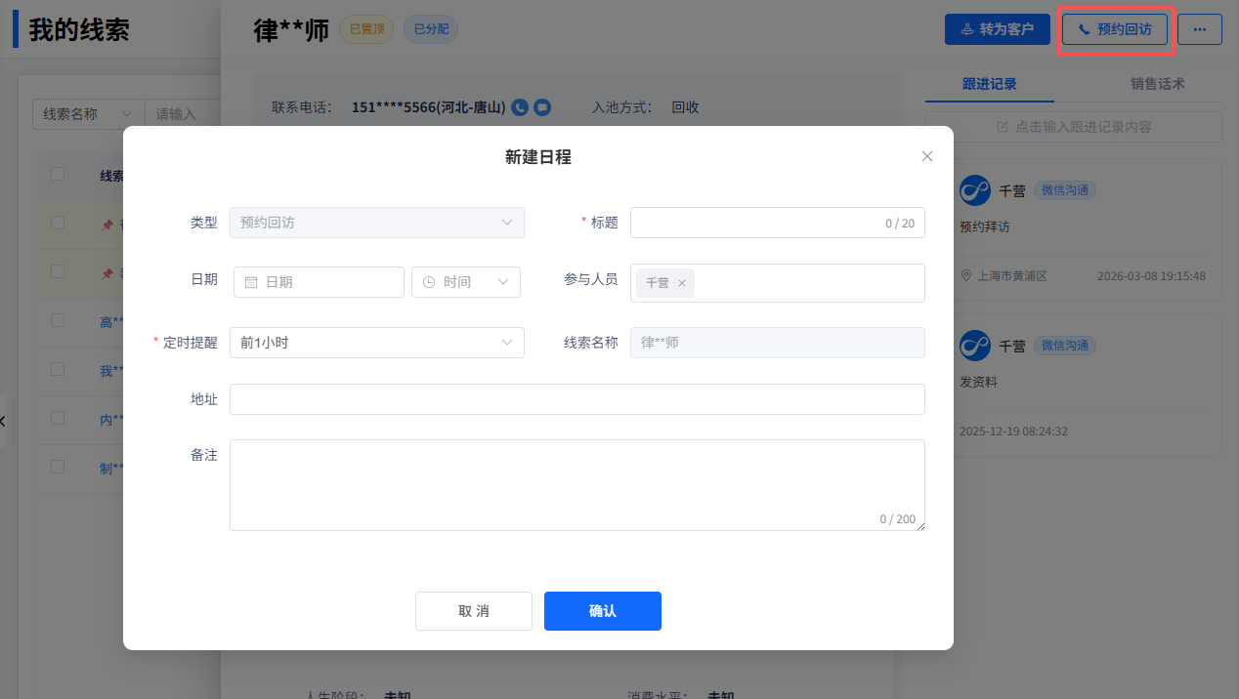Click the phone call icon beside the number
1239x699 pixels.
coord(520,107)
